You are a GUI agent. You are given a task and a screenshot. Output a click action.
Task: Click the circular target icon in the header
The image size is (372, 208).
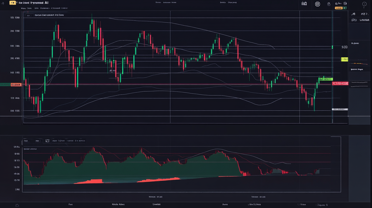pyautogui.click(x=317, y=4)
